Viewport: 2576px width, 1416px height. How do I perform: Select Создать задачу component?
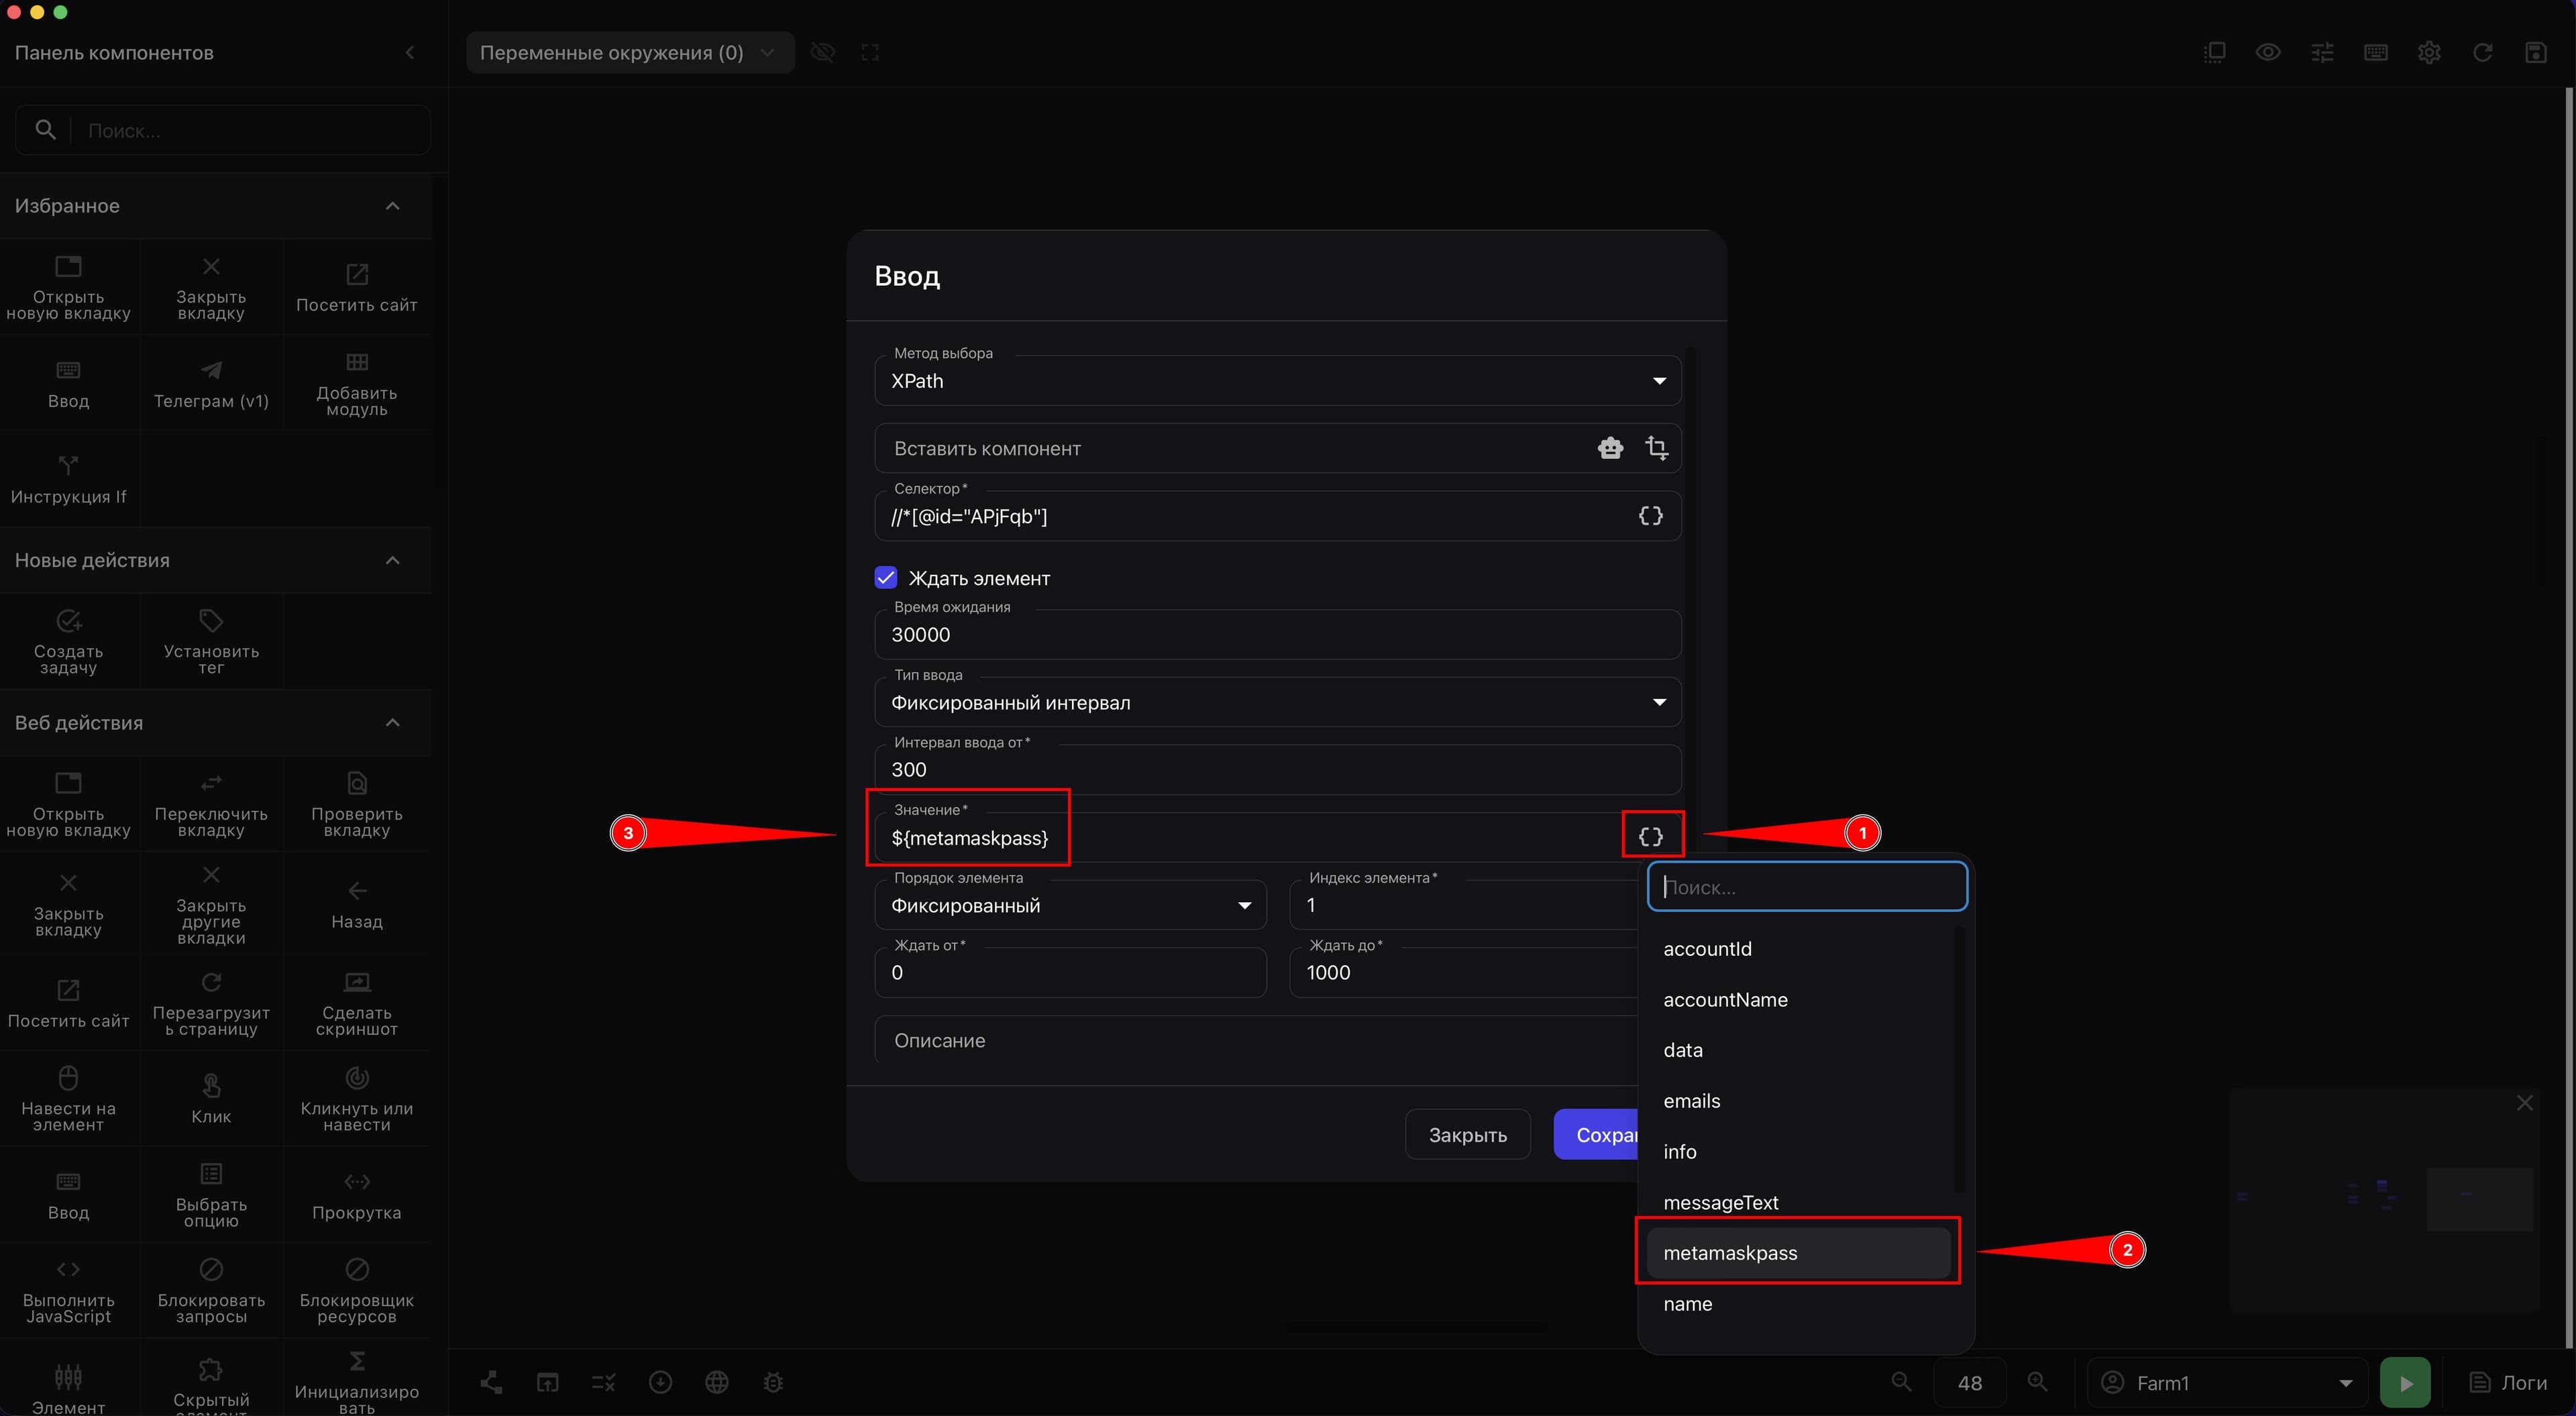[69, 641]
